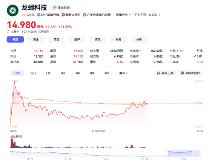Viewport: 209px width, 165px height.
Task: Click the highlighted 11-25 range selection
Action: click(x=183, y=153)
